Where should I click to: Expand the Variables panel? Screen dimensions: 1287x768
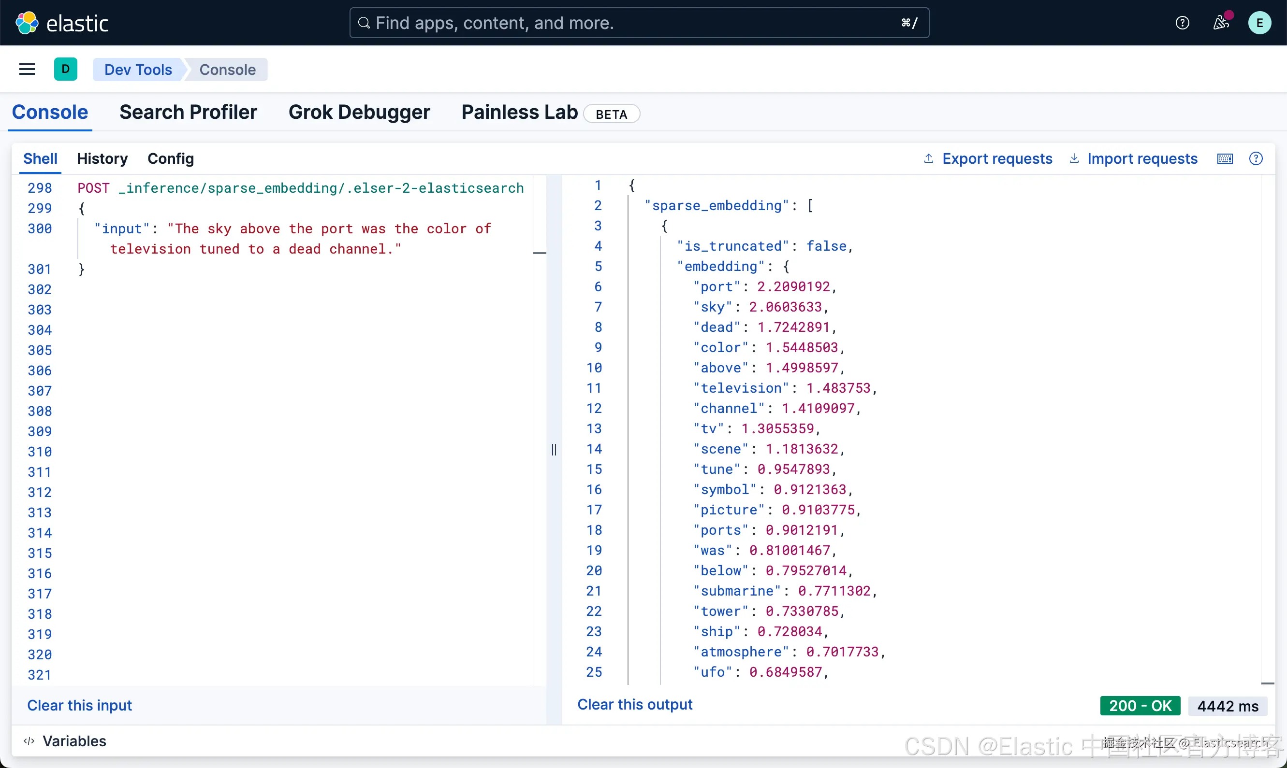pos(74,741)
